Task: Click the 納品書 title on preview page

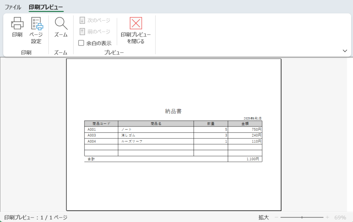Action: 173,111
